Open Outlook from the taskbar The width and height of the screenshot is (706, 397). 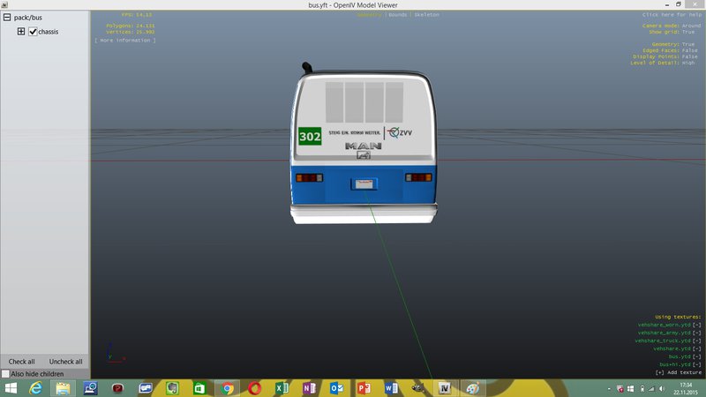click(x=336, y=388)
